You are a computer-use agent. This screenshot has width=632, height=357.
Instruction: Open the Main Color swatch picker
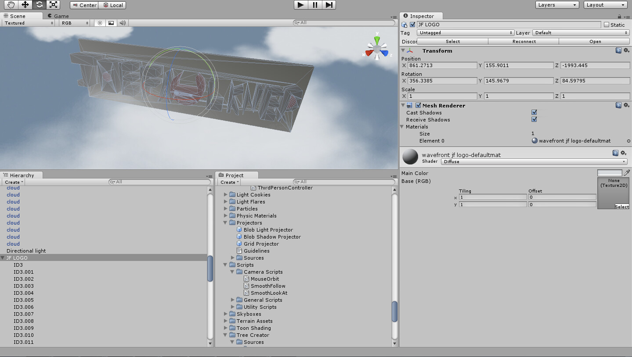[610, 173]
